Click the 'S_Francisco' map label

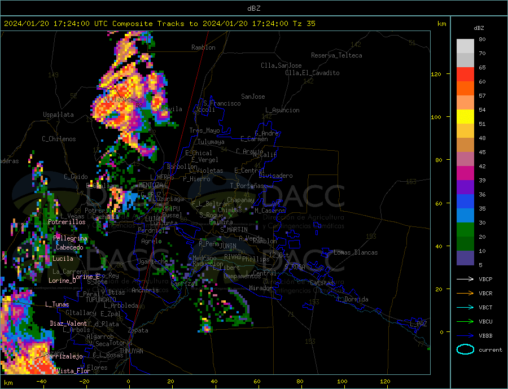[x=222, y=103]
